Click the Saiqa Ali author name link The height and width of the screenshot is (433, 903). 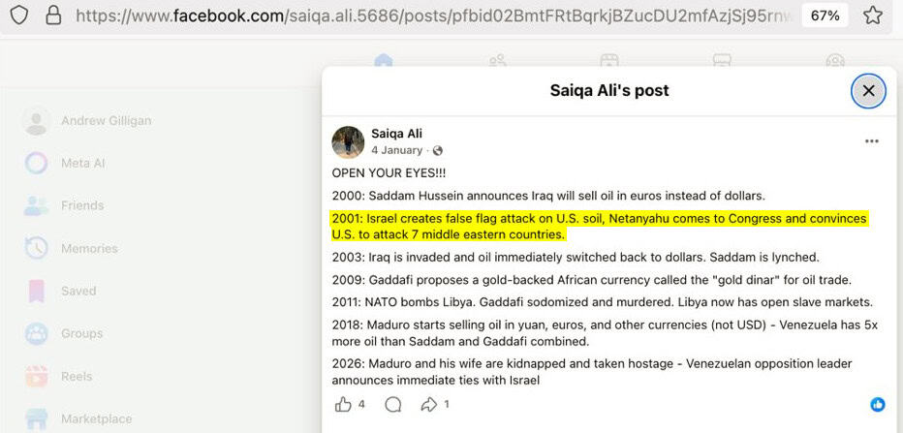click(x=396, y=134)
